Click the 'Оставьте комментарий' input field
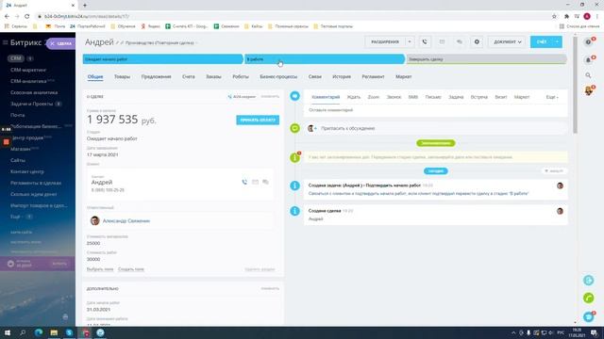This screenshot has width=604, height=339. click(436, 110)
